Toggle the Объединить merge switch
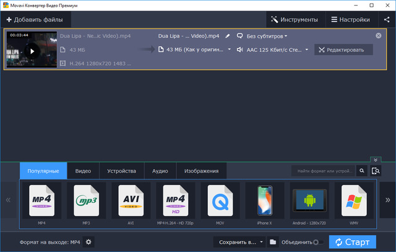Image resolution: width=396 pixels, height=252 pixels. [x=317, y=241]
